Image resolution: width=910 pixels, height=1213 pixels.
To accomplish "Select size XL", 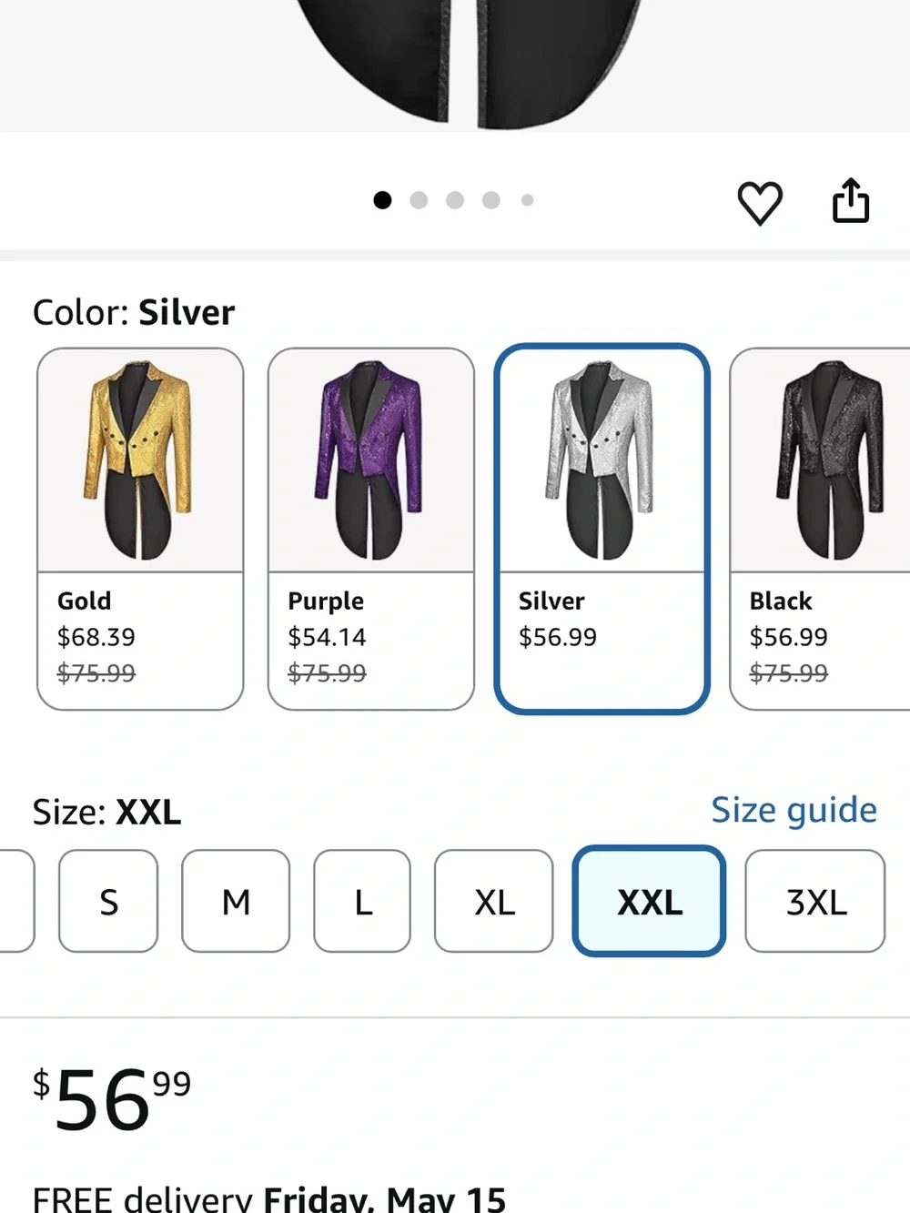I will click(494, 901).
